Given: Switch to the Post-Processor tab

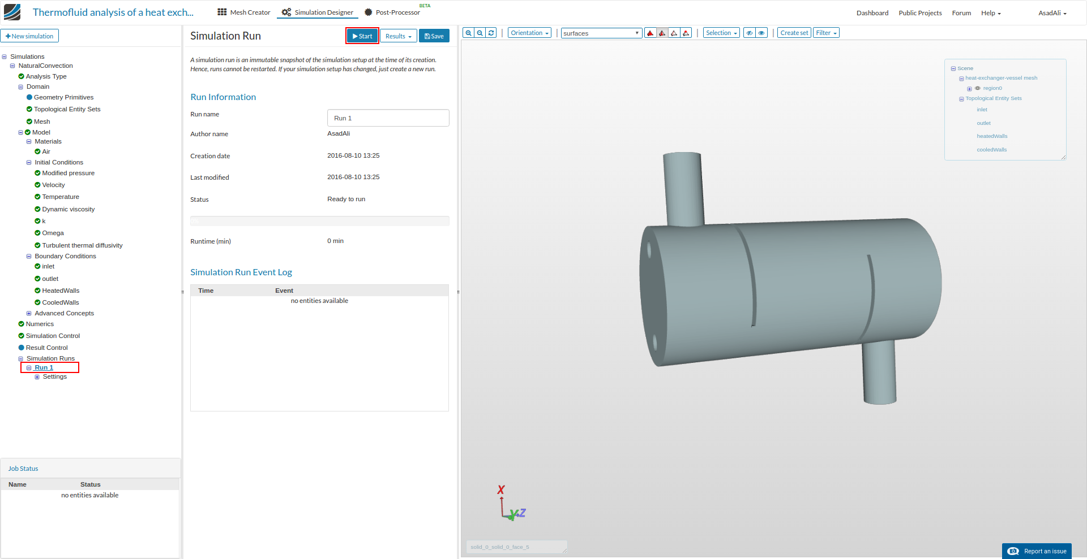Looking at the screenshot, I should click(x=392, y=12).
